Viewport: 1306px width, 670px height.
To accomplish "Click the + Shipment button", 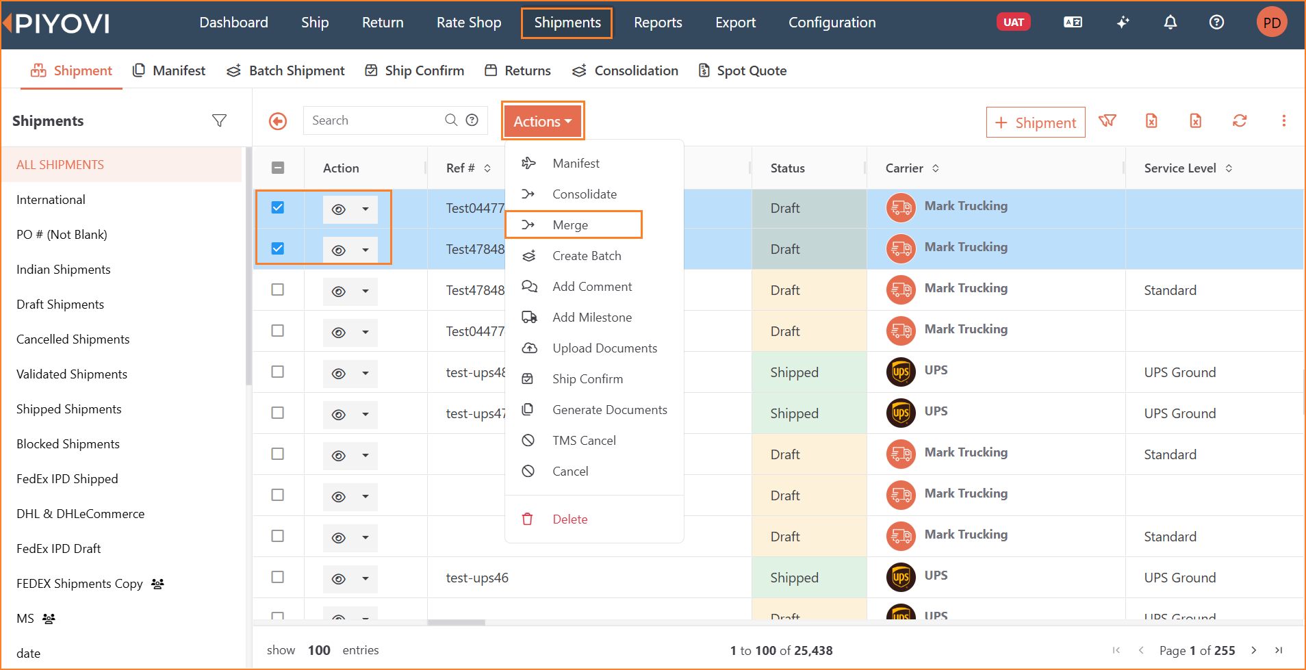I will [x=1036, y=123].
